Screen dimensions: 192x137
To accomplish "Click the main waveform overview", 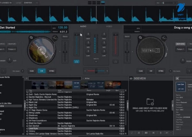I will (96, 15).
